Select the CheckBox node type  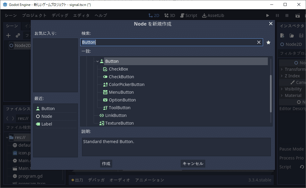pyautogui.click(x=118, y=69)
